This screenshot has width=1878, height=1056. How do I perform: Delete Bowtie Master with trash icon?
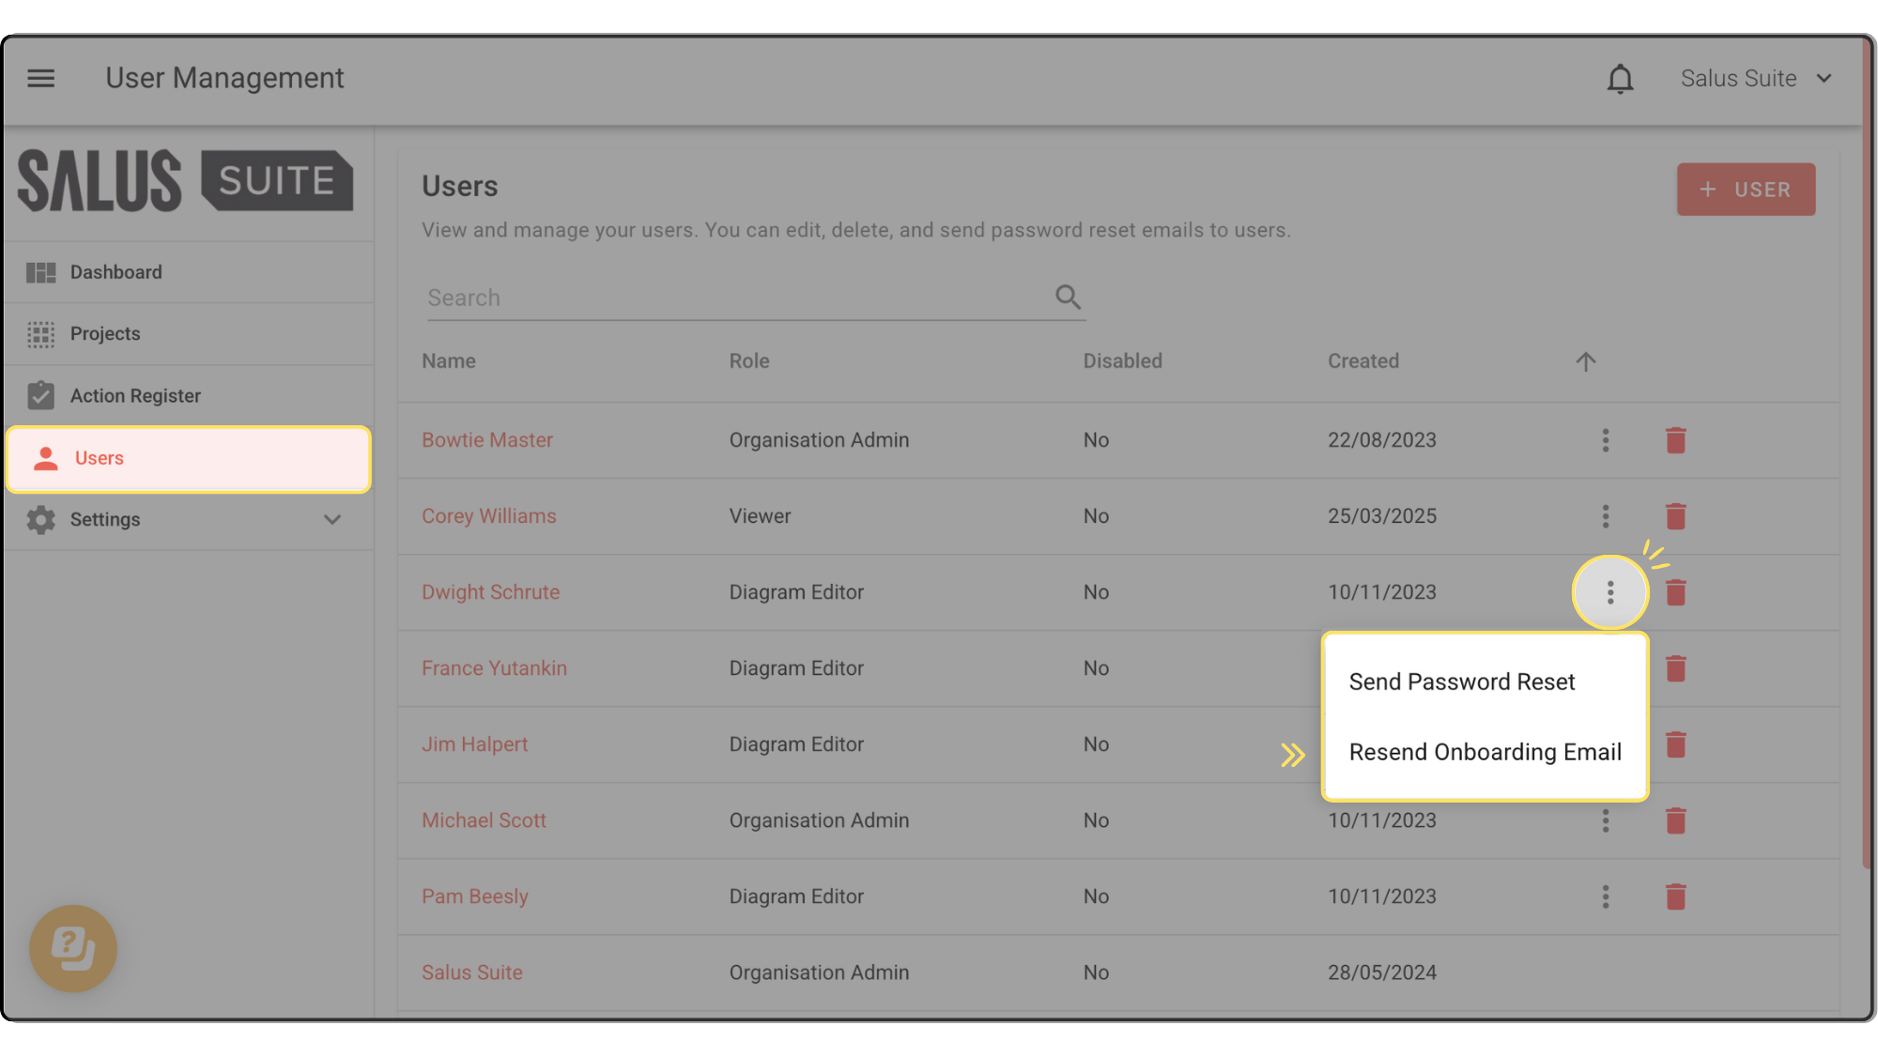1675,440
